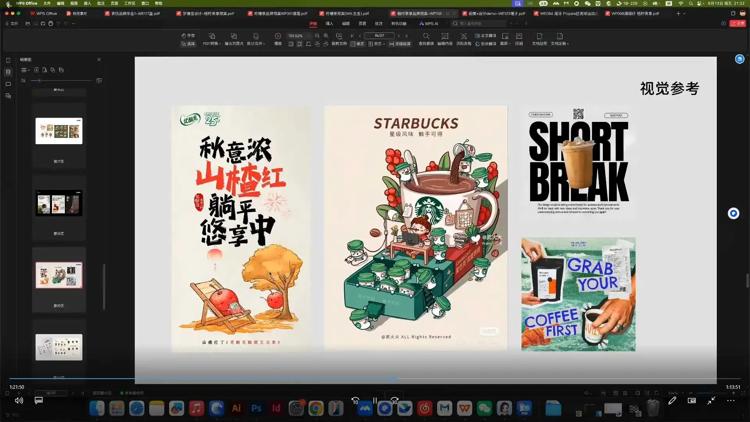Image resolution: width=750 pixels, height=422 pixels.
Task: Switch to 单页 single page mode
Action: (357, 44)
